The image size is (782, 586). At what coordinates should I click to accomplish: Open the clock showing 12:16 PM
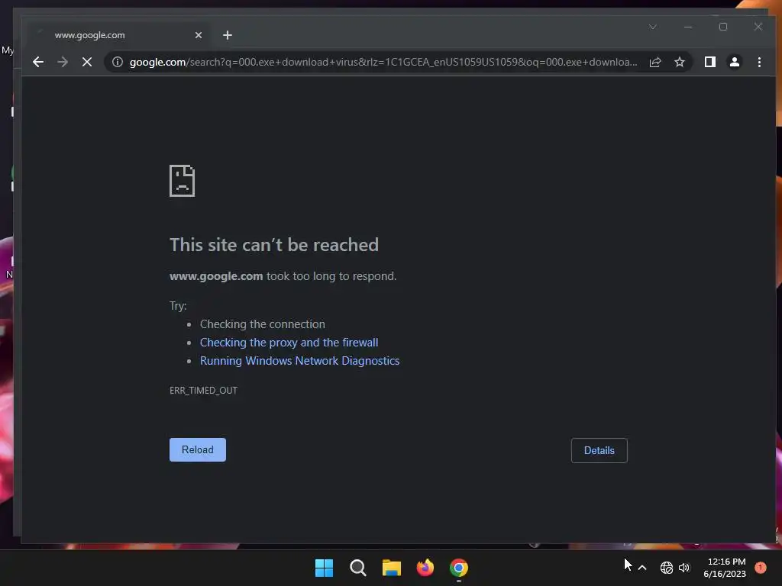coord(725,568)
